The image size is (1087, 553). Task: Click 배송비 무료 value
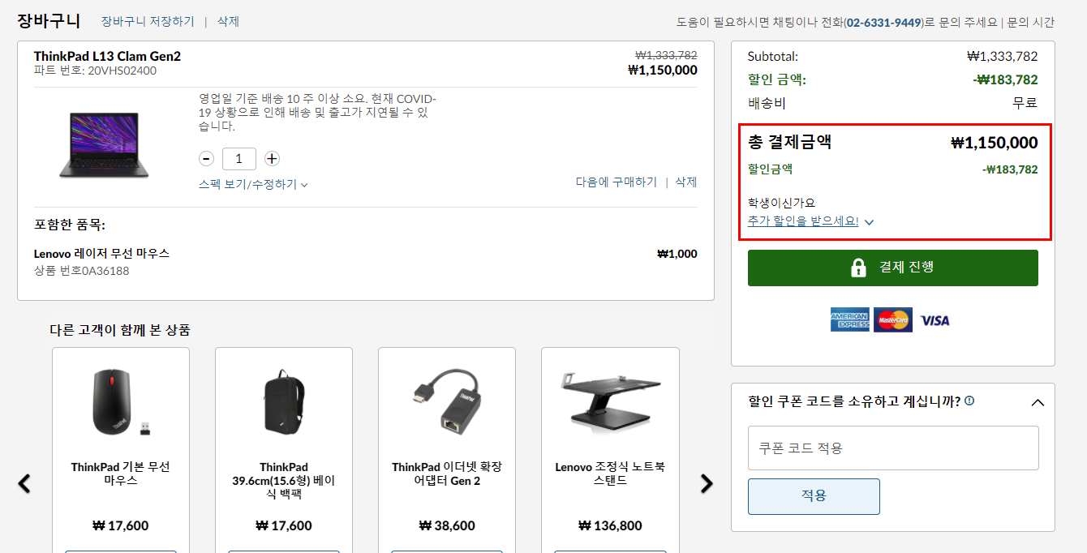tap(1025, 103)
